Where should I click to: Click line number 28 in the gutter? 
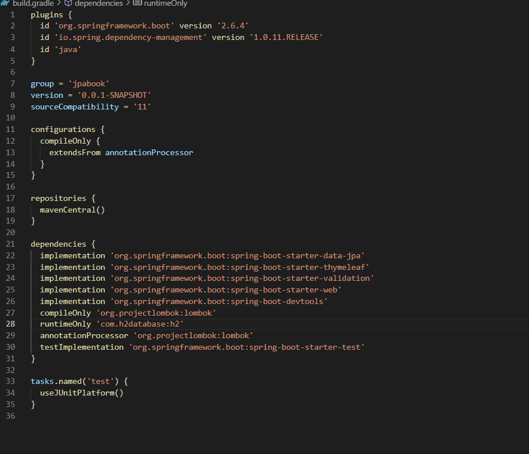point(11,324)
